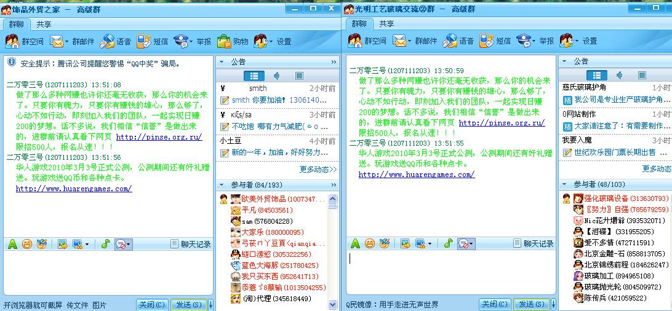
Task: Open send options arrow in 光明工艺玻璃交流 window
Action: [554, 305]
